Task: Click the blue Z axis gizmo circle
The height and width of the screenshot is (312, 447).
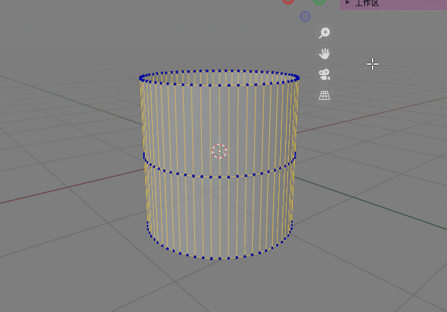Action: click(305, 17)
